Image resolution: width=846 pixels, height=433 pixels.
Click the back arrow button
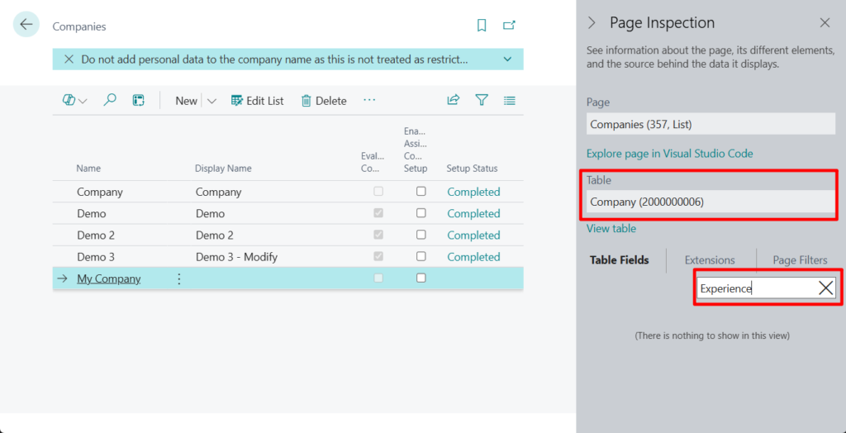point(26,25)
